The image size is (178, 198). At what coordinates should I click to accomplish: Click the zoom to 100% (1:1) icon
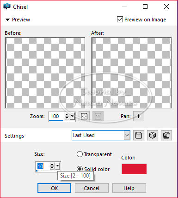(x=98, y=116)
